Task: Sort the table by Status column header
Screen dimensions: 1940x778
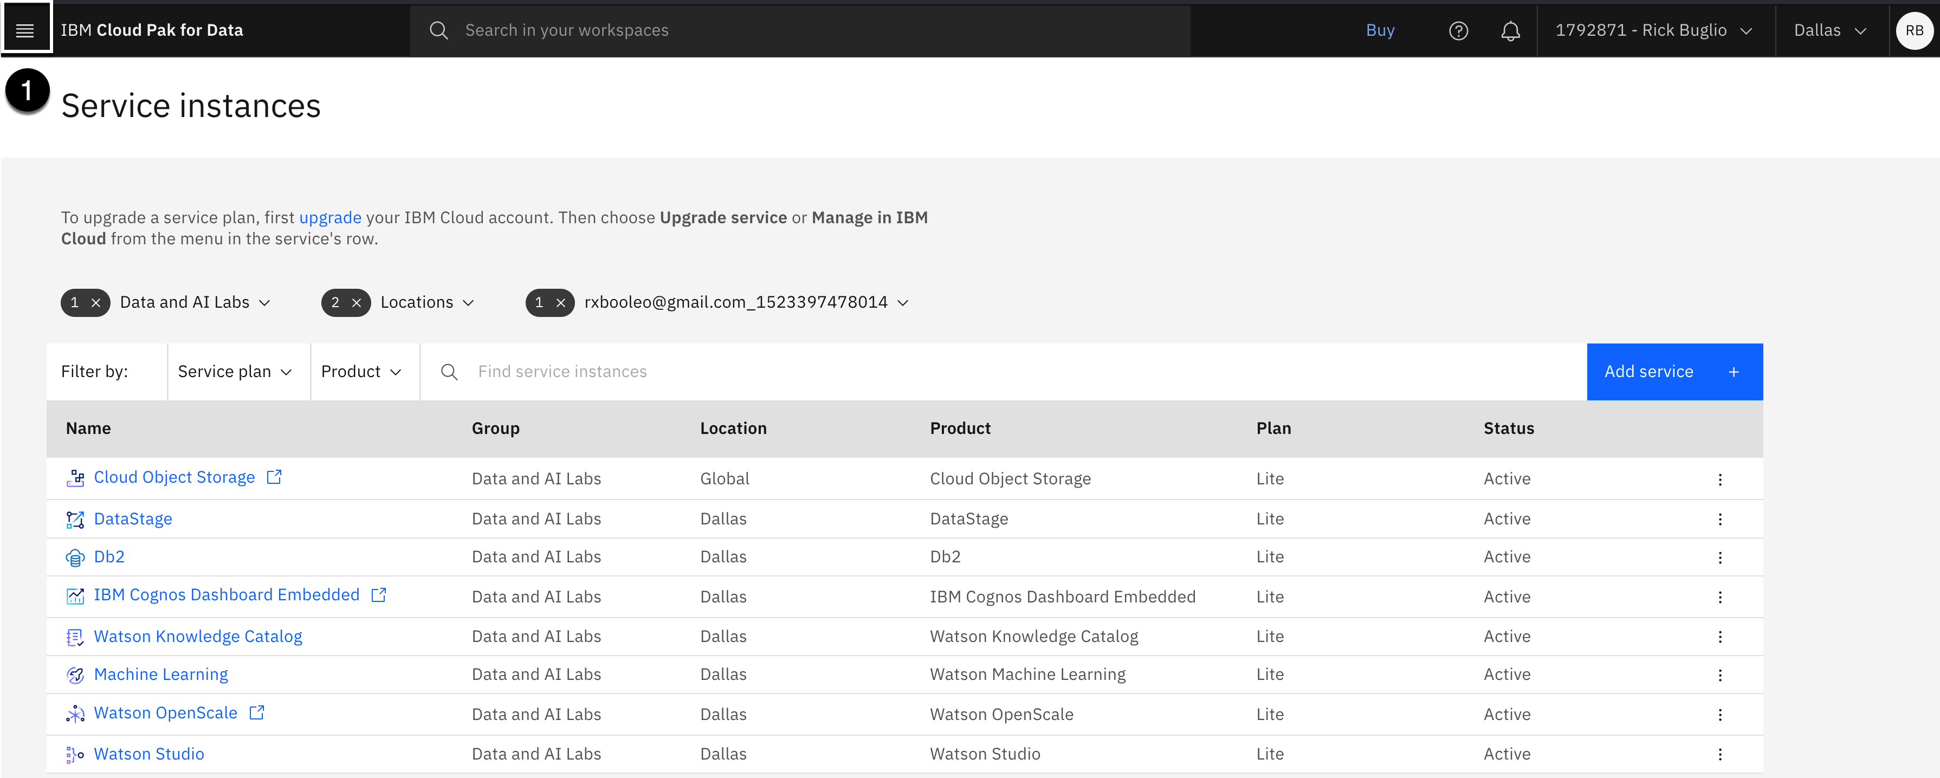Action: 1509,429
